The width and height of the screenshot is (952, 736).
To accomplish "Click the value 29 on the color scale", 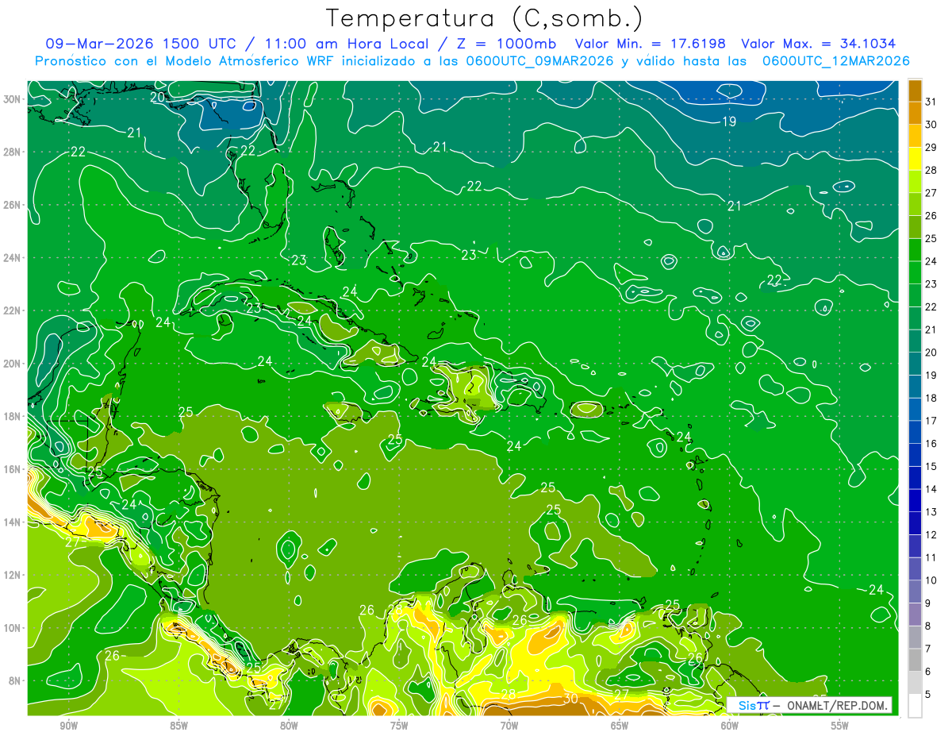I will coord(931,148).
